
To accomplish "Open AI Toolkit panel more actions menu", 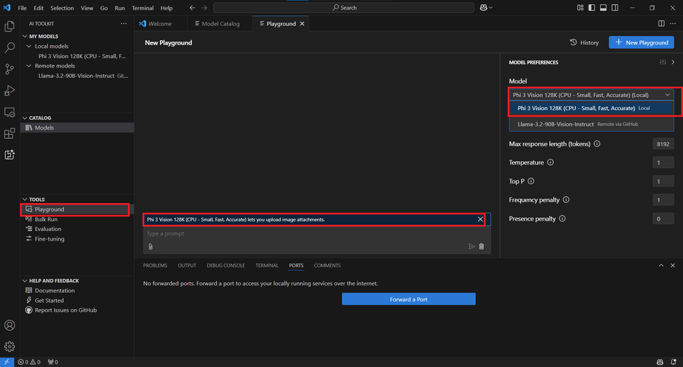I will click(x=124, y=23).
